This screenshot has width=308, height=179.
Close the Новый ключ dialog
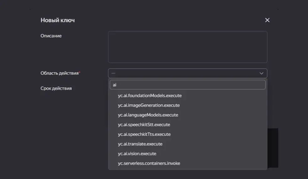(x=267, y=20)
